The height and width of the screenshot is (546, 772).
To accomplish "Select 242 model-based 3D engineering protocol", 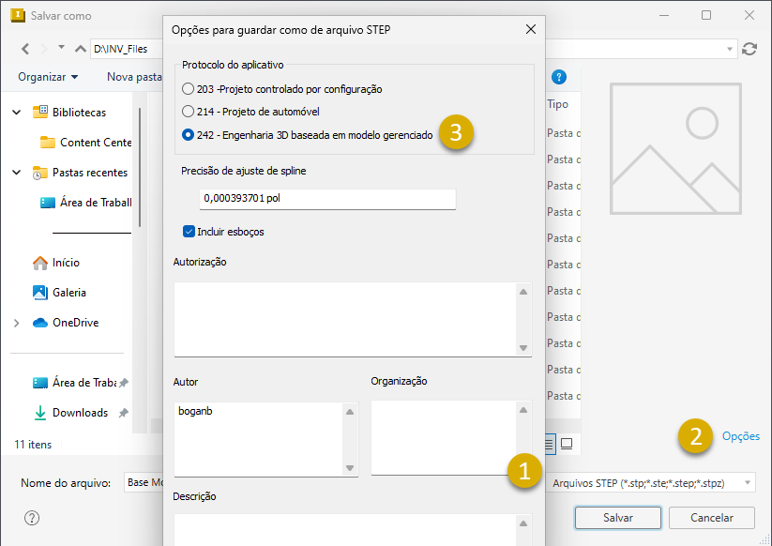I will (x=188, y=134).
